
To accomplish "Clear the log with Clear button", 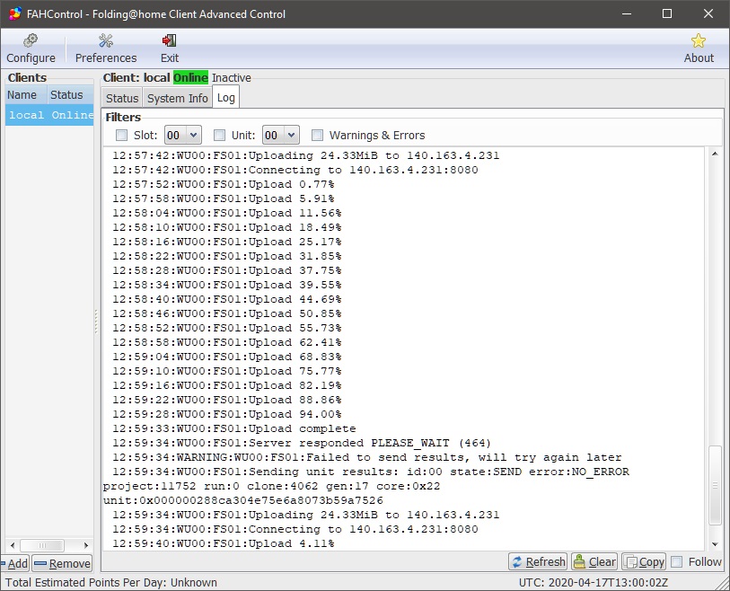I will tap(594, 561).
